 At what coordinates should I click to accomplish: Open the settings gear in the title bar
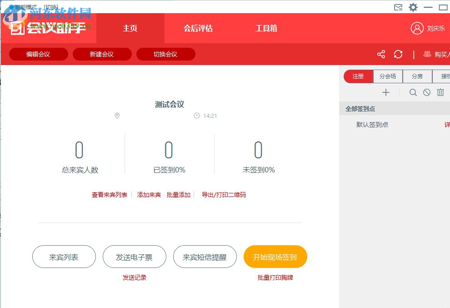tap(413, 7)
